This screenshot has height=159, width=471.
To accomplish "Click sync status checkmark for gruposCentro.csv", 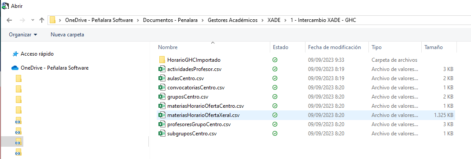I will click(x=275, y=97).
